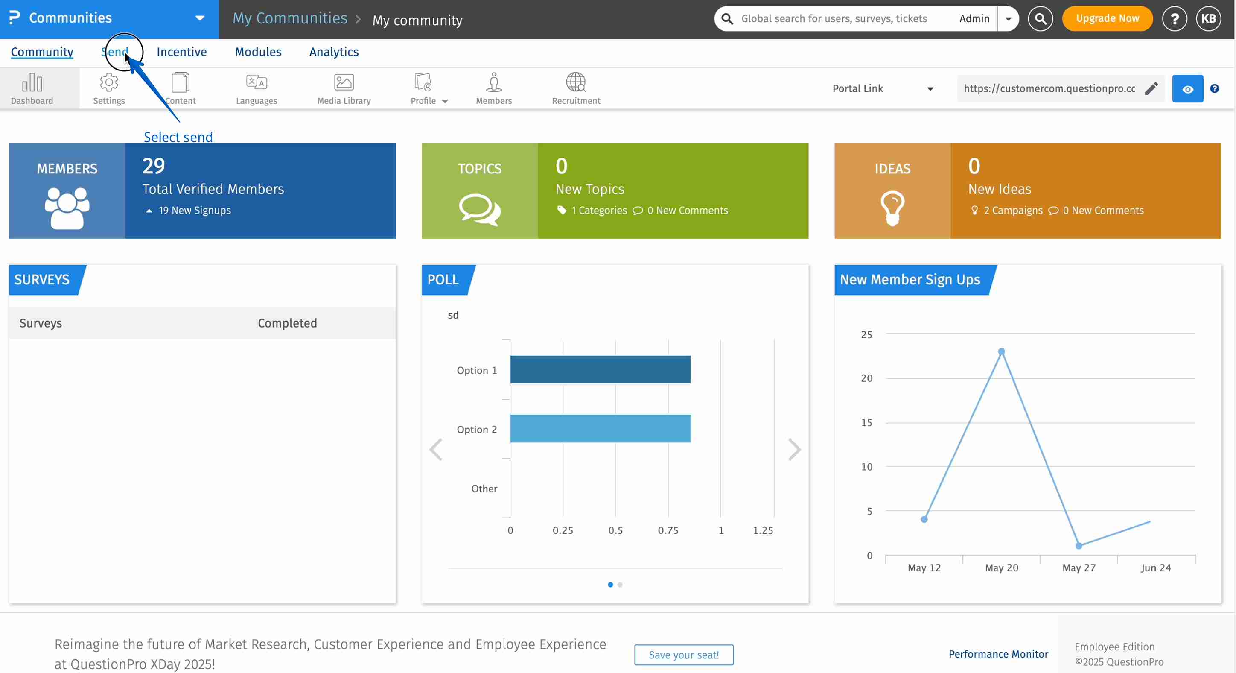Select the first poll carousel dot

tap(610, 585)
